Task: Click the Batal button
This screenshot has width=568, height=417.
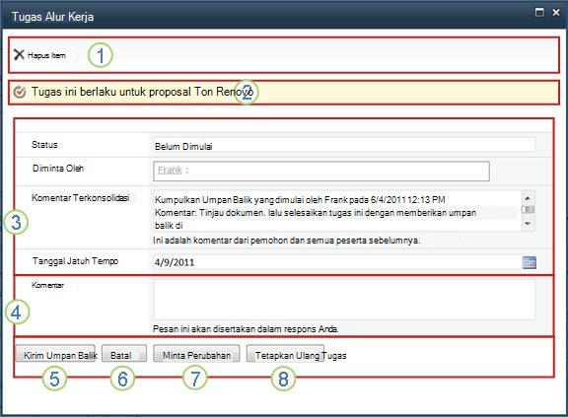Action: click(x=124, y=354)
